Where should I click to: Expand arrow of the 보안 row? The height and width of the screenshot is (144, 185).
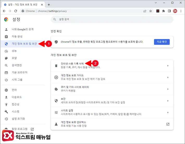[168, 101]
